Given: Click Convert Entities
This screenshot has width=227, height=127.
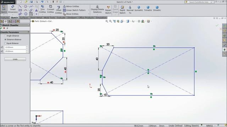Looking at the screenshot, I should pos(50,9).
